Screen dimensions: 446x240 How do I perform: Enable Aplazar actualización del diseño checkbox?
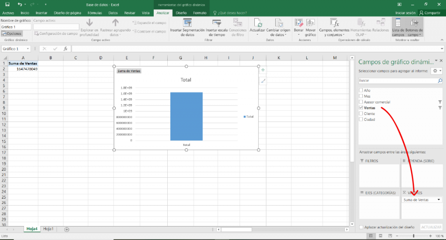[x=361, y=227]
